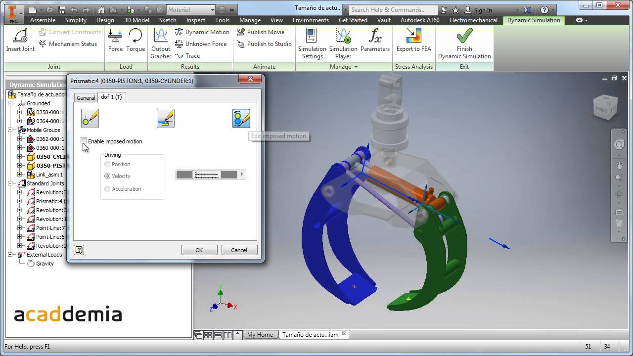Click Finish Dynamic Simulation

464,44
